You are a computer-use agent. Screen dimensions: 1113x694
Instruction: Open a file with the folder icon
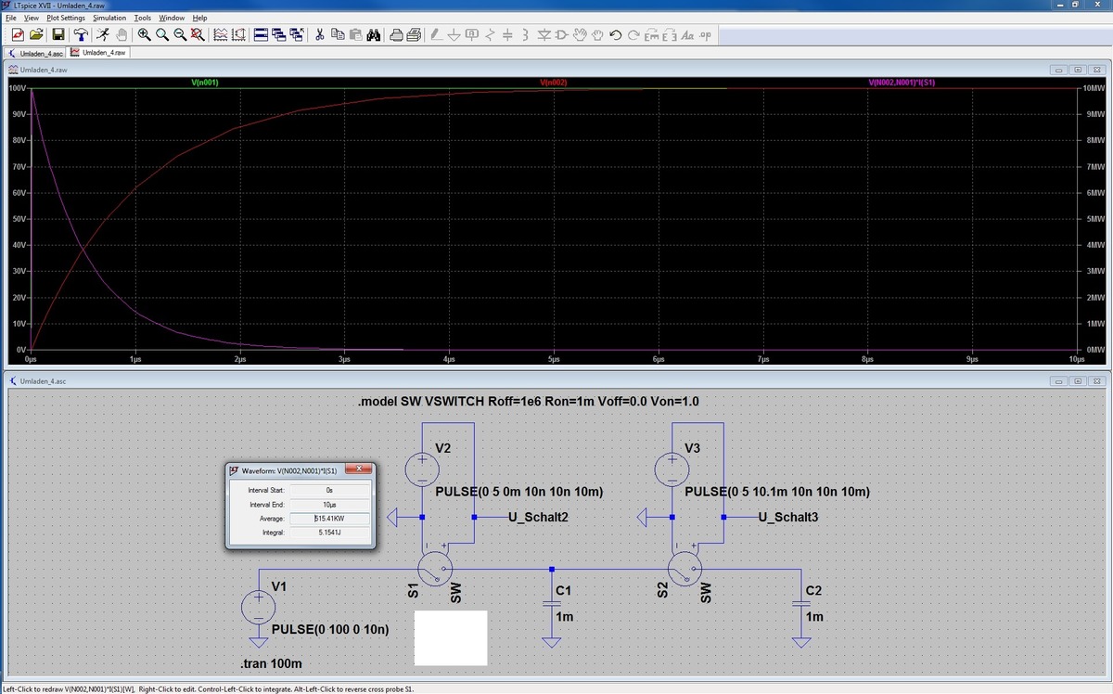36,35
